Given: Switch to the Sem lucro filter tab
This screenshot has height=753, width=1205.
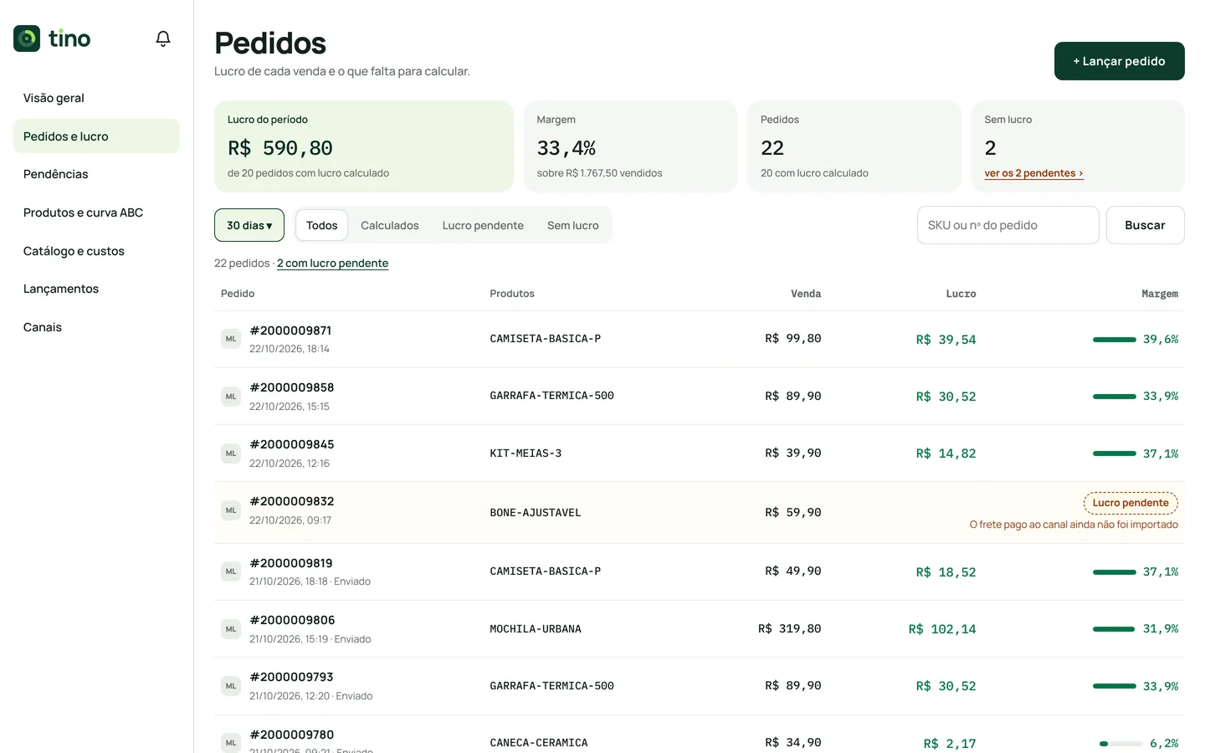Looking at the screenshot, I should pos(573,225).
